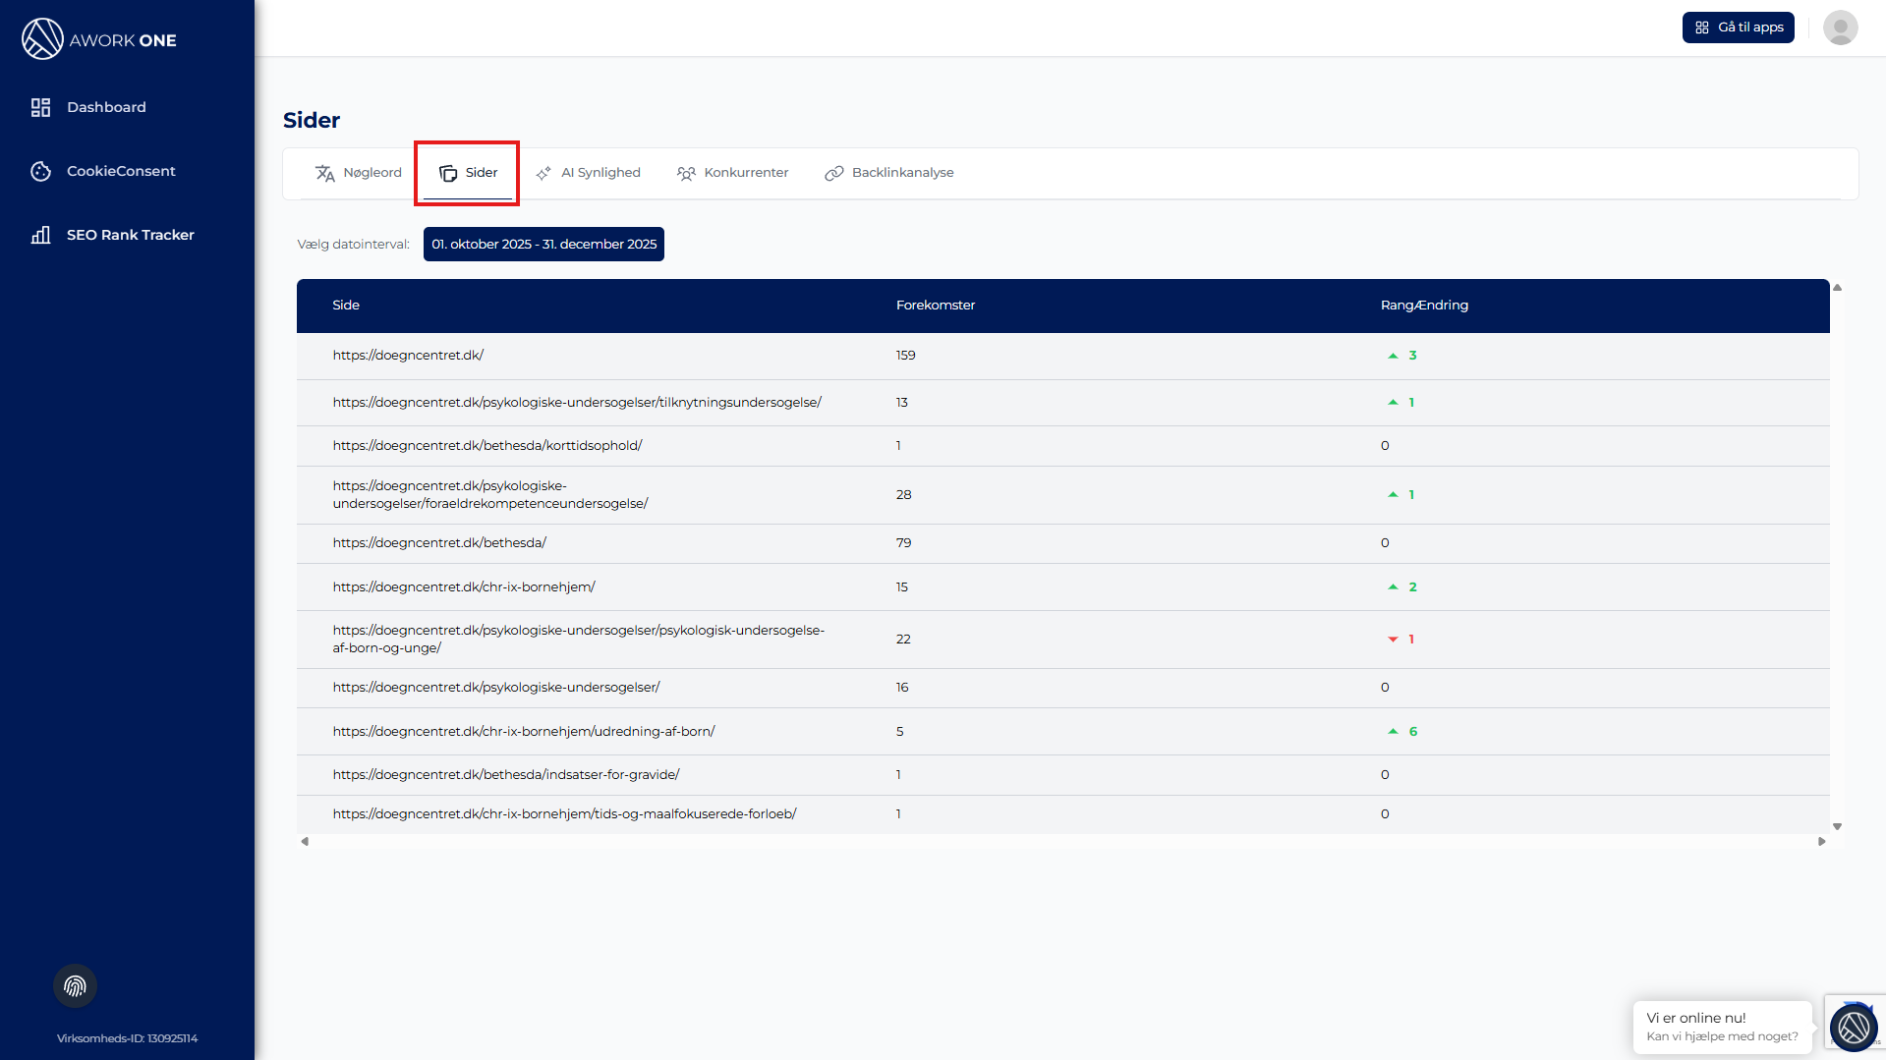The height and width of the screenshot is (1060, 1886).
Task: Open the live chat bubble icon
Action: click(x=1854, y=1028)
